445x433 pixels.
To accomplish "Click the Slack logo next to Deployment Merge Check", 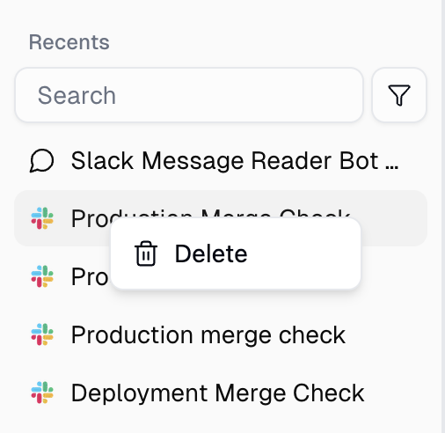I will click(42, 393).
